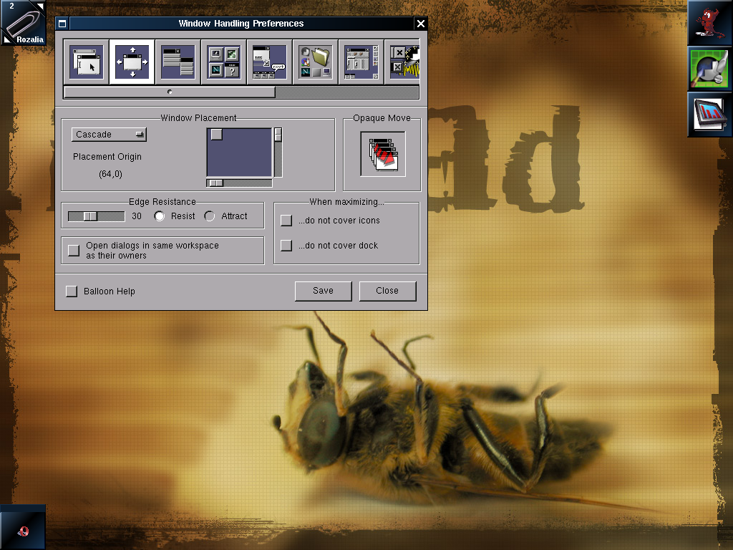Click the red devil dock icon
733x550 pixels.
709,23
